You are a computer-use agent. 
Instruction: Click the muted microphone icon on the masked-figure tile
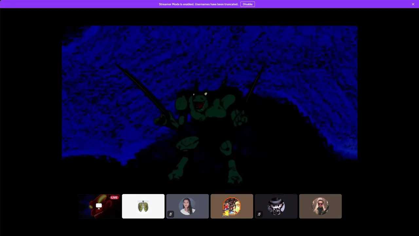(x=259, y=214)
